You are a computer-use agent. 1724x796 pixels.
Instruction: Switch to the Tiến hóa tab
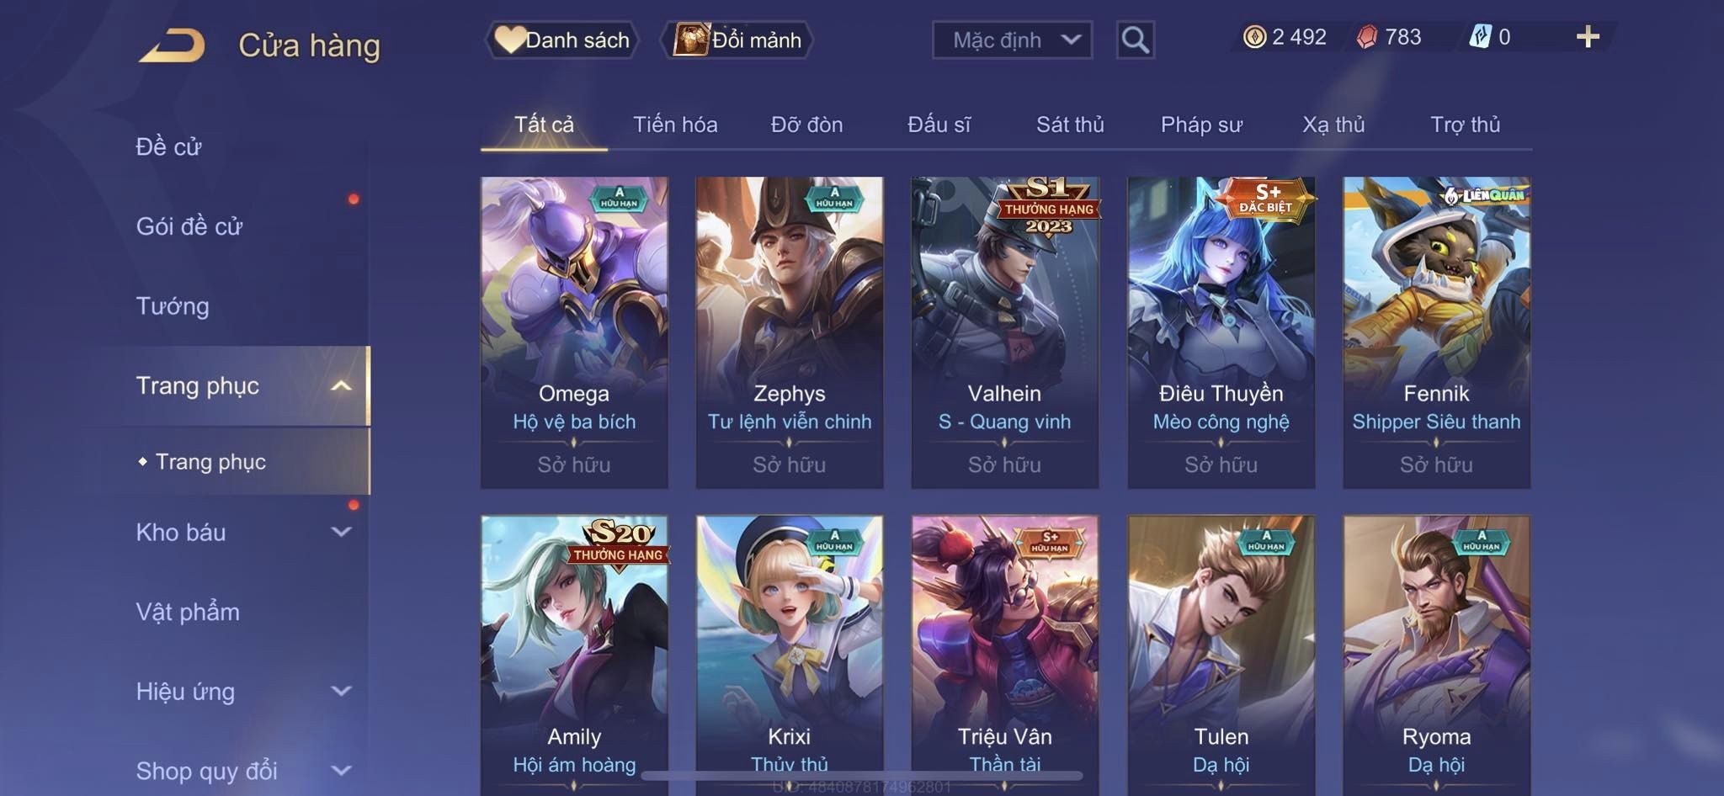[675, 125]
